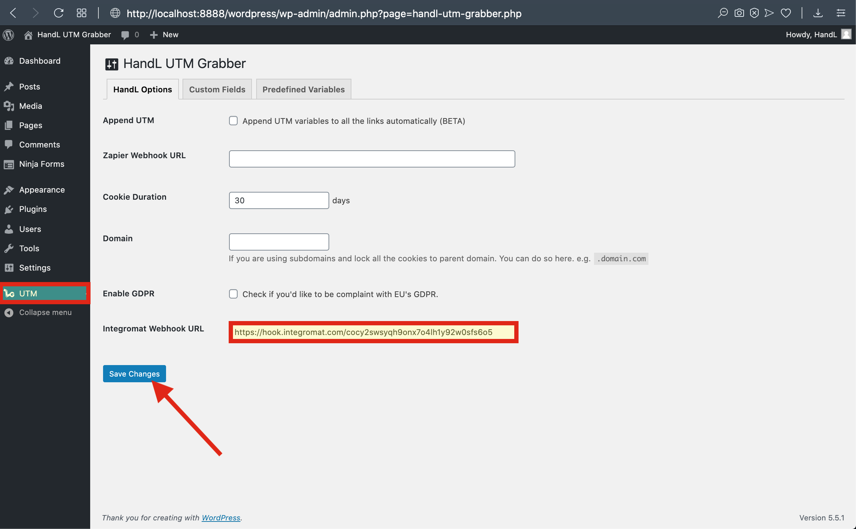Click the browser back arrow
This screenshot has width=856, height=529.
[13, 13]
